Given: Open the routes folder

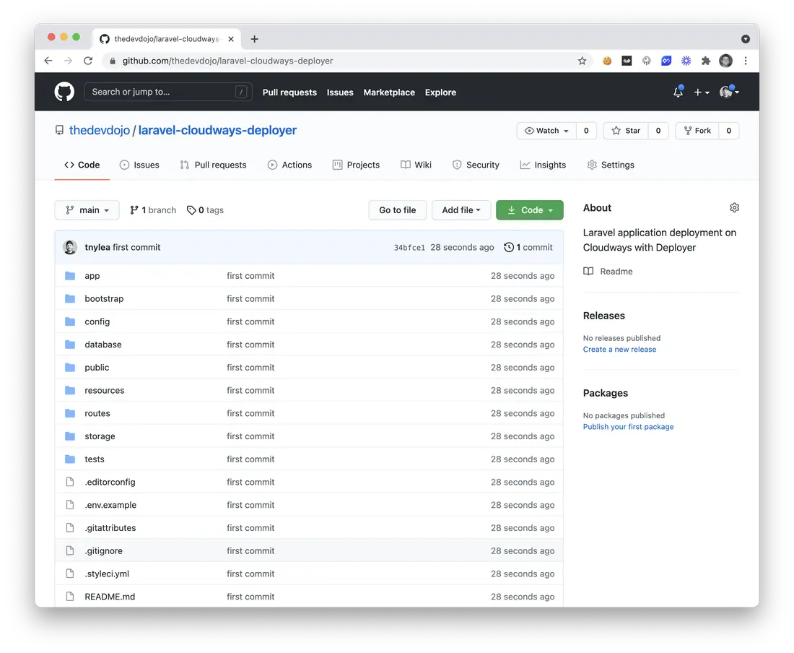Looking at the screenshot, I should [x=97, y=413].
